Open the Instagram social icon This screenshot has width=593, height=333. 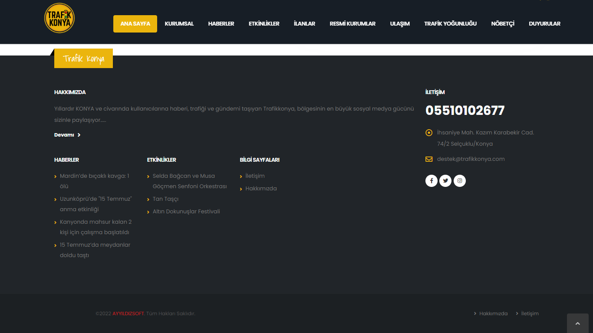tap(460, 181)
